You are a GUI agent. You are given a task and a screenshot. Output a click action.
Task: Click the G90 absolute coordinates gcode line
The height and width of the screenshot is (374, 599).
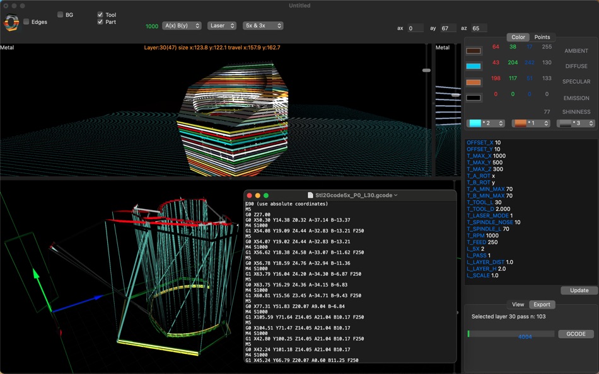pos(286,204)
